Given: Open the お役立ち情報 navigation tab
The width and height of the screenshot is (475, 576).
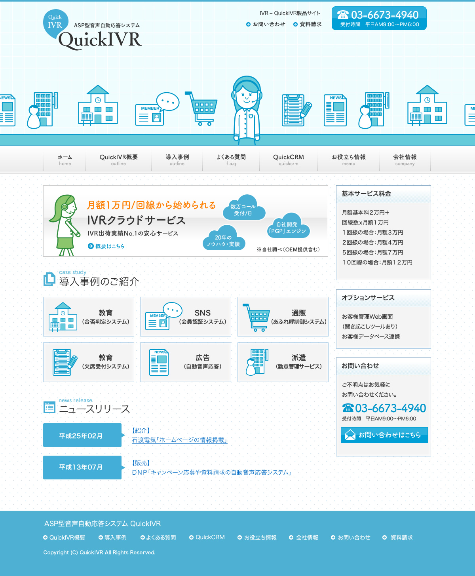Looking at the screenshot, I should tap(349, 160).
